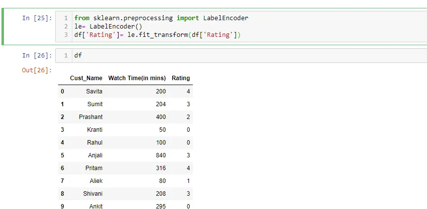Image resolution: width=427 pixels, height=209 pixels.
Task: Click watch time value 200 in Savita's row
Action: point(161,91)
